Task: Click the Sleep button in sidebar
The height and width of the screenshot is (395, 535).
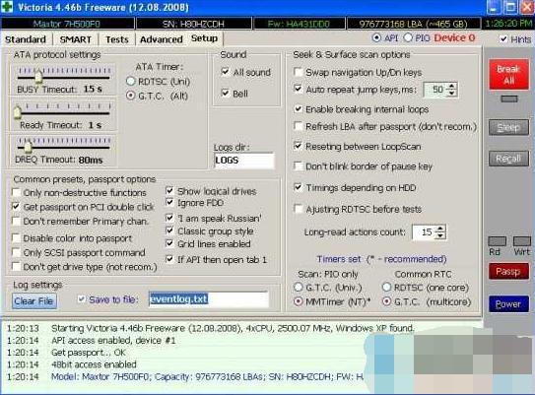Action: [508, 128]
